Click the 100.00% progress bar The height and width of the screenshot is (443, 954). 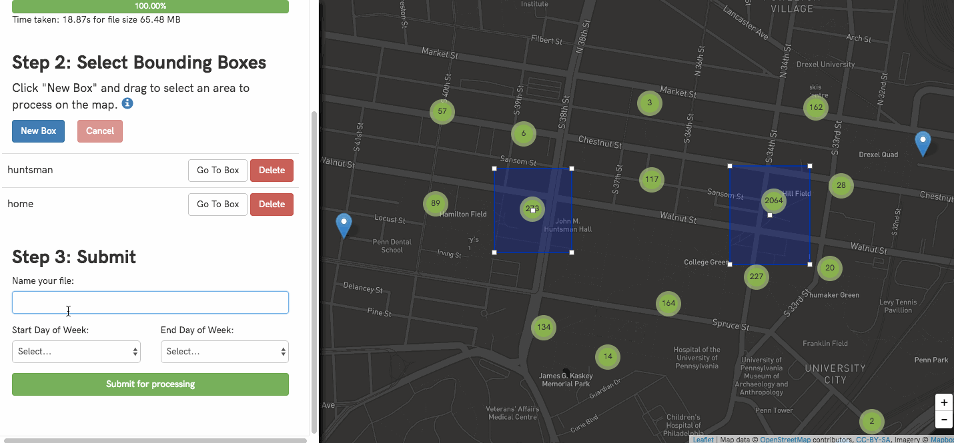pos(150,6)
